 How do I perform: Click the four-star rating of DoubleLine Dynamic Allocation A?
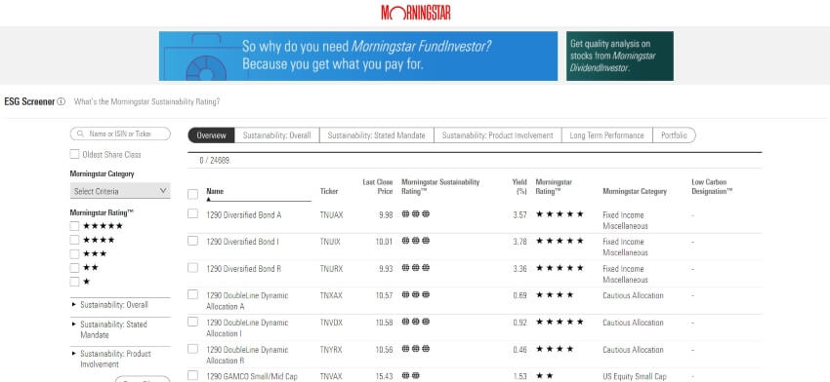tap(555, 295)
